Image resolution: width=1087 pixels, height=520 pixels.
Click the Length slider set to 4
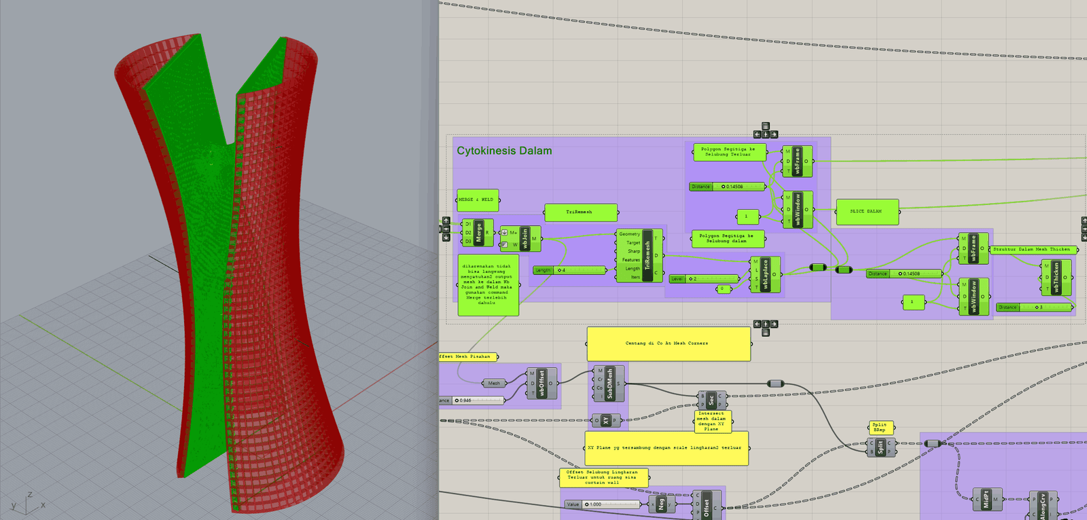[x=569, y=270]
